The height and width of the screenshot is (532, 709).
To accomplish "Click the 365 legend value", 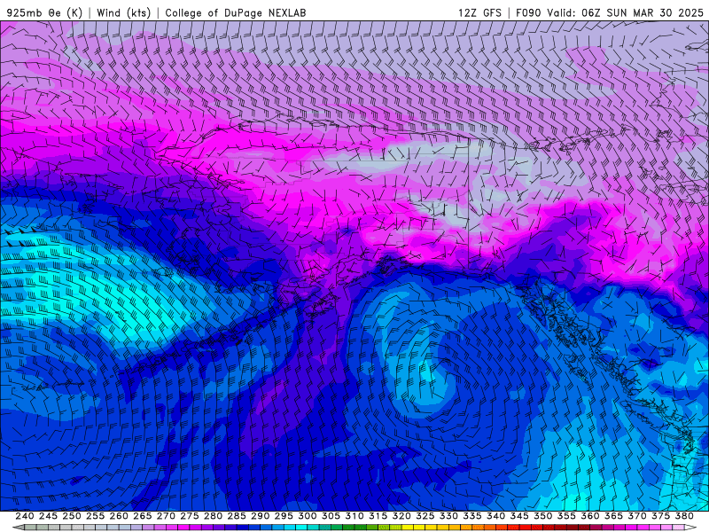I will pyautogui.click(x=613, y=516).
